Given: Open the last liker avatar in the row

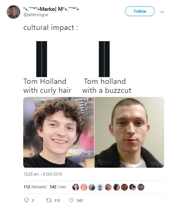Looking at the screenshot, I should click(141, 187).
